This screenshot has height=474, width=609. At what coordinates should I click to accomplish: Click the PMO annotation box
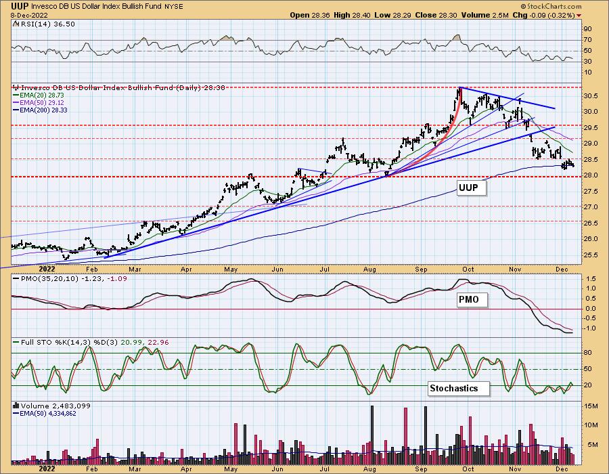[471, 299]
